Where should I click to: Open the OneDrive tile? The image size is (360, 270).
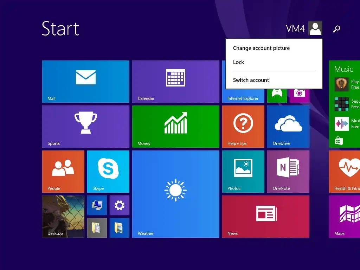[x=288, y=127]
